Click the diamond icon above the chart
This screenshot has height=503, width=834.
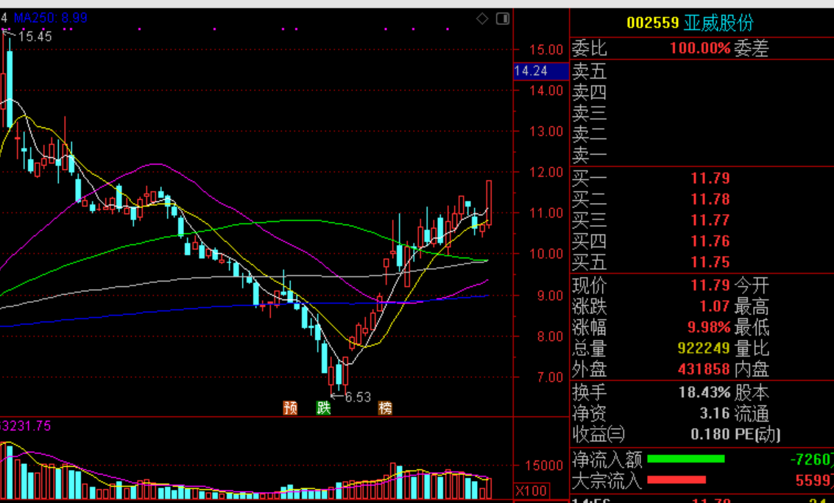point(482,18)
